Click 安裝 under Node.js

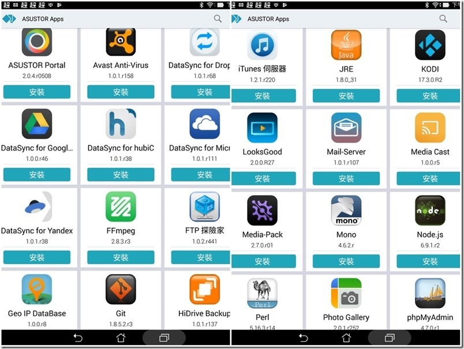tap(428, 261)
